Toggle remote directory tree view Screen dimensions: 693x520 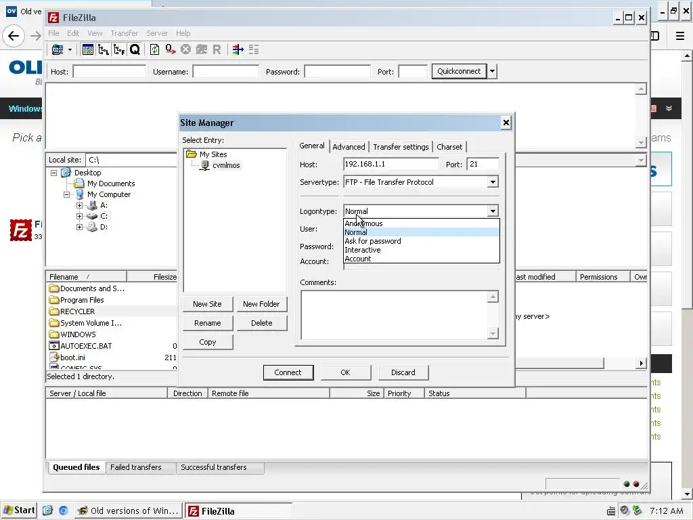[x=119, y=49]
